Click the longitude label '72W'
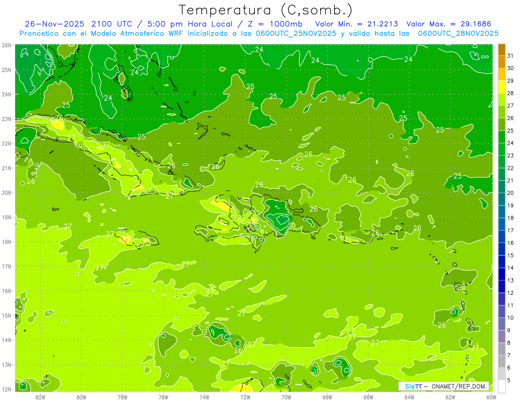522x403 pixels. click(245, 397)
